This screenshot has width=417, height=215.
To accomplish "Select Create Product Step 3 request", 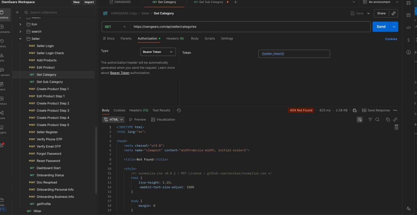I will pos(53,111).
